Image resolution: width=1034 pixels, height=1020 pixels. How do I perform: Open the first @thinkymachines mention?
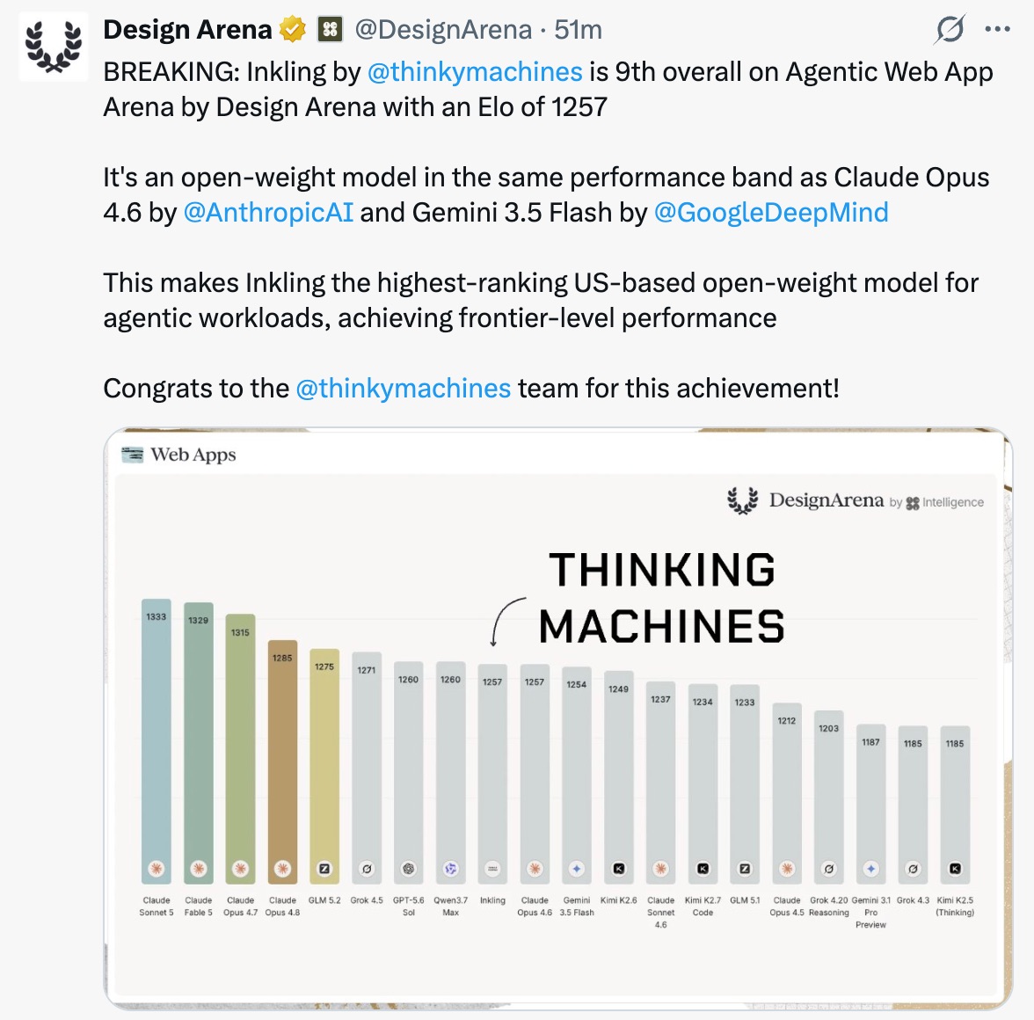click(475, 72)
